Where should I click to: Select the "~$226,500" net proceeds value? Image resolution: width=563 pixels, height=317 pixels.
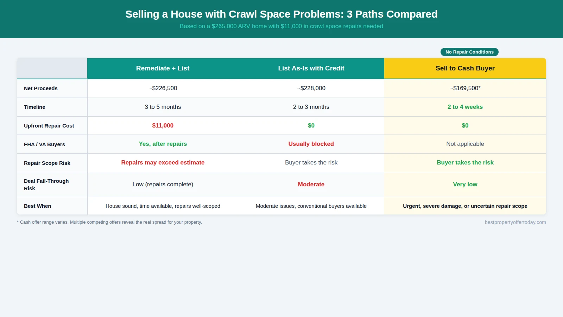(163, 88)
